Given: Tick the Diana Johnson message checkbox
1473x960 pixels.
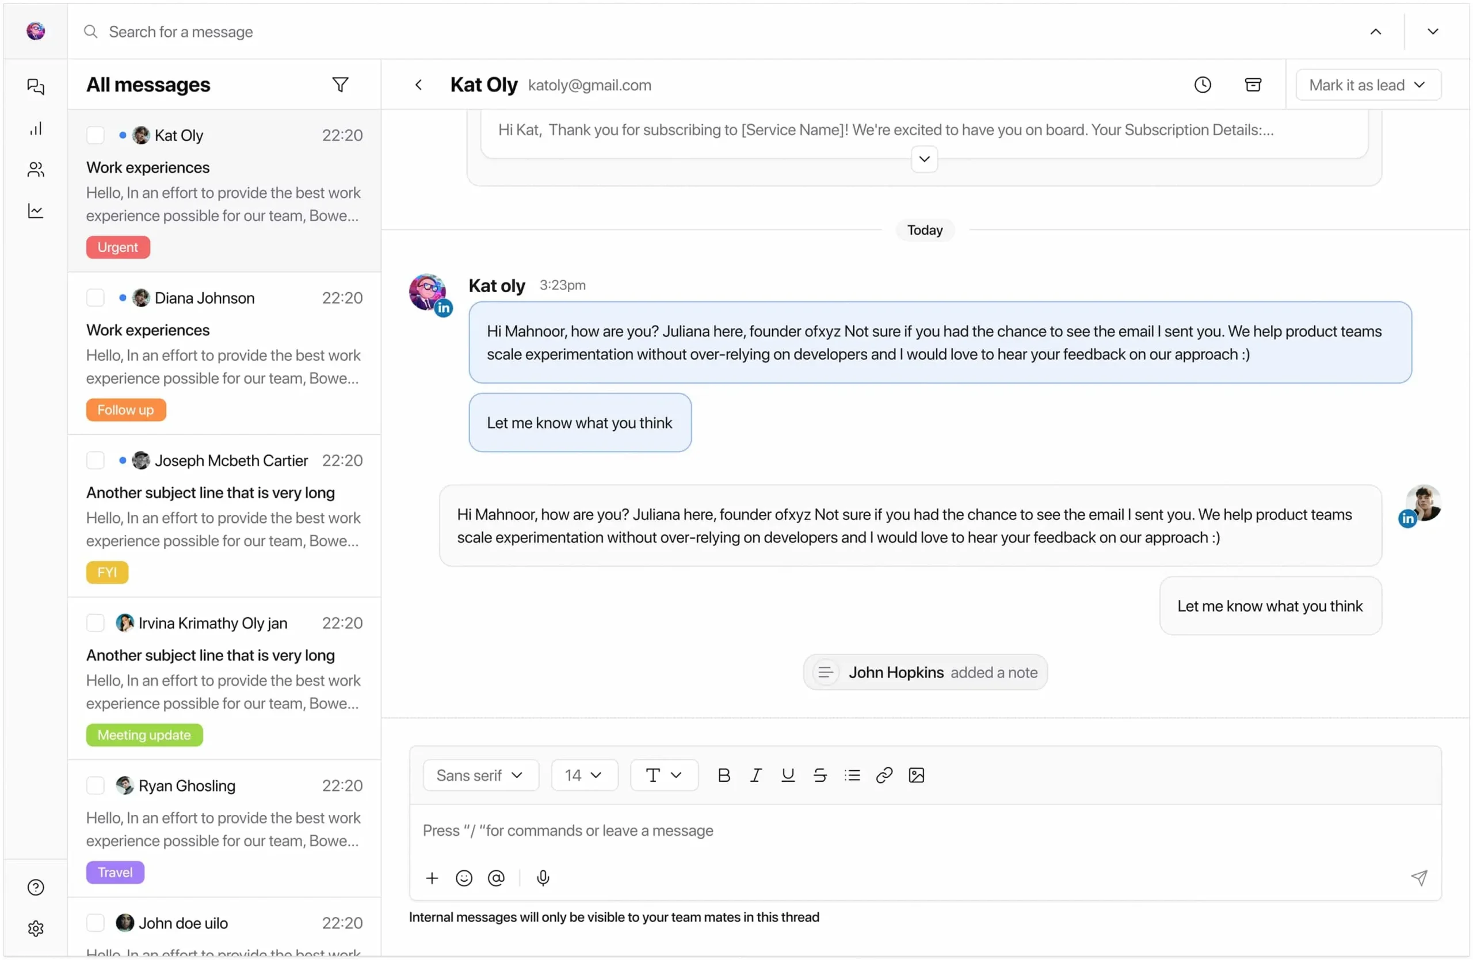Looking at the screenshot, I should (96, 298).
